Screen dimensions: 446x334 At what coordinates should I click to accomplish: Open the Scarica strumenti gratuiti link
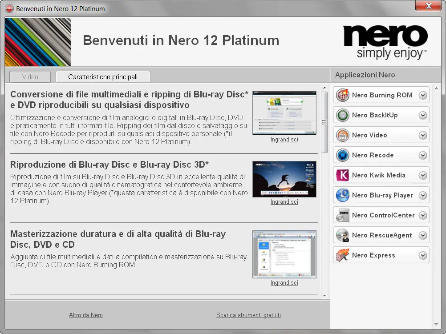click(248, 315)
